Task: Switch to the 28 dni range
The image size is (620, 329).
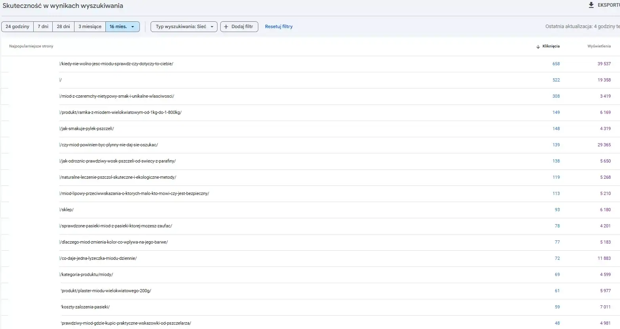Action: pos(63,26)
